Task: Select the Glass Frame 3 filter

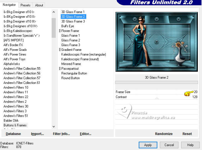Action: click(70, 45)
